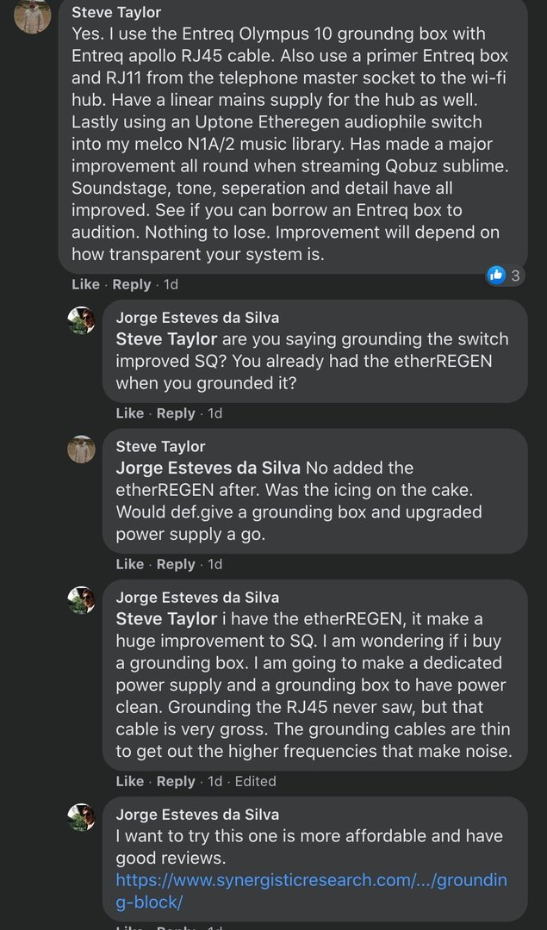Open Steve Taylor's avatar on the icing reply
547x930 pixels.
(x=82, y=449)
